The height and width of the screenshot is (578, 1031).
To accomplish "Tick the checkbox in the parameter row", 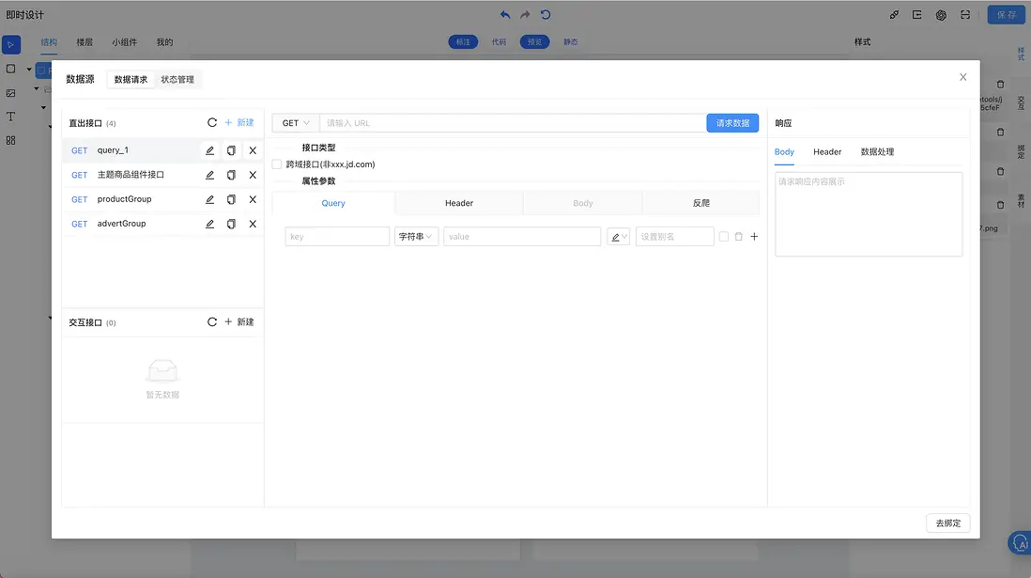I will point(724,237).
